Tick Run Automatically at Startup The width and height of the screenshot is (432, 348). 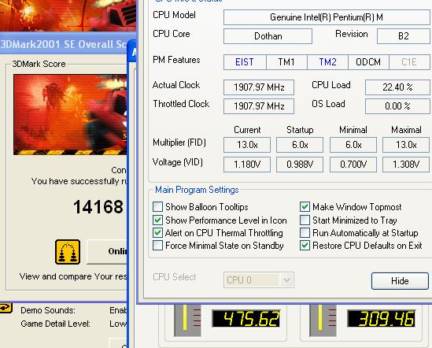click(305, 233)
